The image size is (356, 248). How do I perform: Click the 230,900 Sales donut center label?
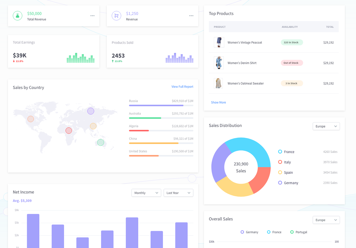tap(241, 167)
